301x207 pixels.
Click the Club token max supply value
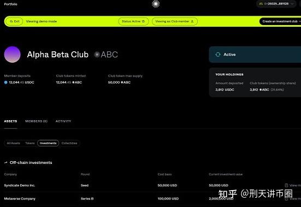pos(119,82)
